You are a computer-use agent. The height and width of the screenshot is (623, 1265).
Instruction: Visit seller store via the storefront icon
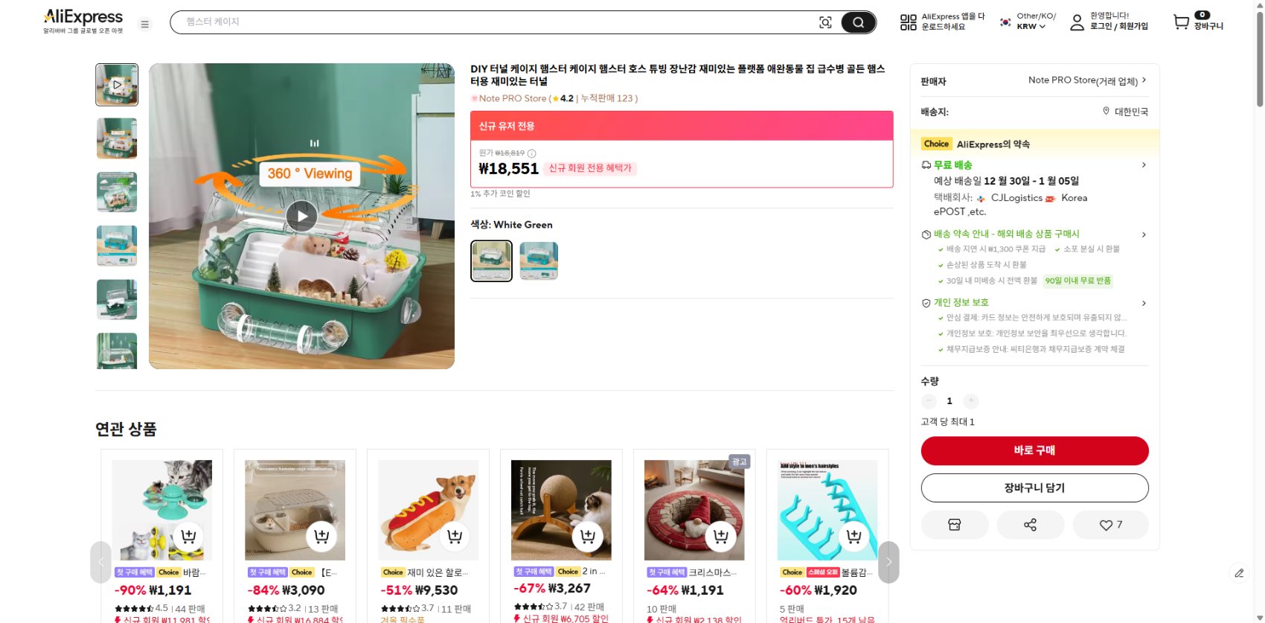pyautogui.click(x=955, y=525)
